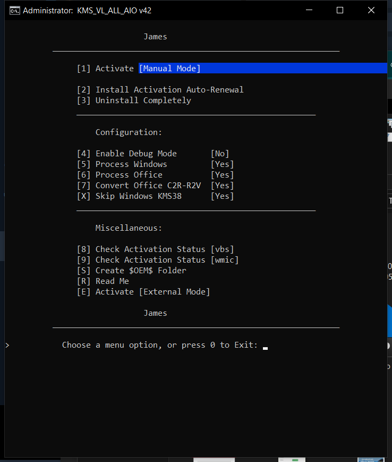Click the "Choose a menu option" prompt text
Screen dimensions: 392x462
(x=160, y=345)
